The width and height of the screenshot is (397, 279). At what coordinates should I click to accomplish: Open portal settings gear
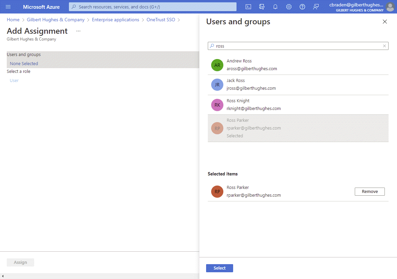click(289, 7)
